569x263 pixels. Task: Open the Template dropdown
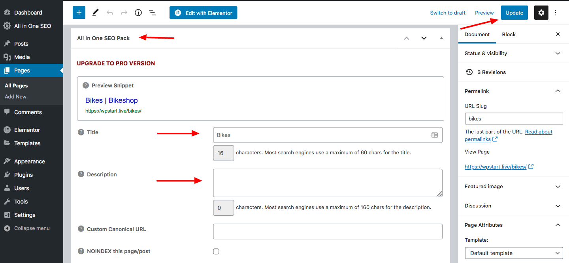coord(514,253)
